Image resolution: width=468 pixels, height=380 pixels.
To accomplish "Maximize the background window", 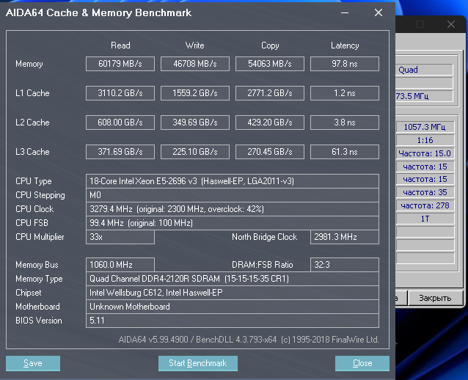I will 420,24.
